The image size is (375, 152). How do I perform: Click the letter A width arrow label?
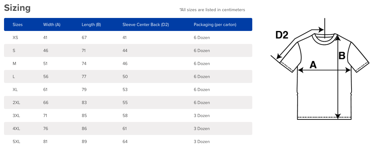(313, 65)
